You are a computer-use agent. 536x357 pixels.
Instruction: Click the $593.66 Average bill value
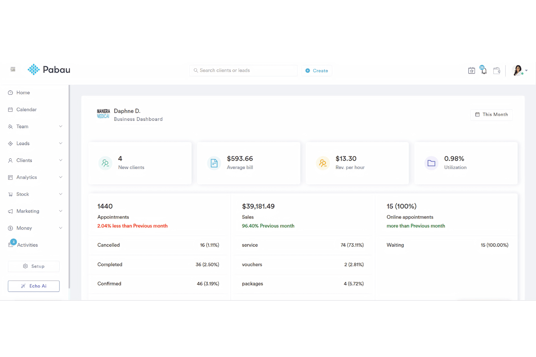(240, 158)
